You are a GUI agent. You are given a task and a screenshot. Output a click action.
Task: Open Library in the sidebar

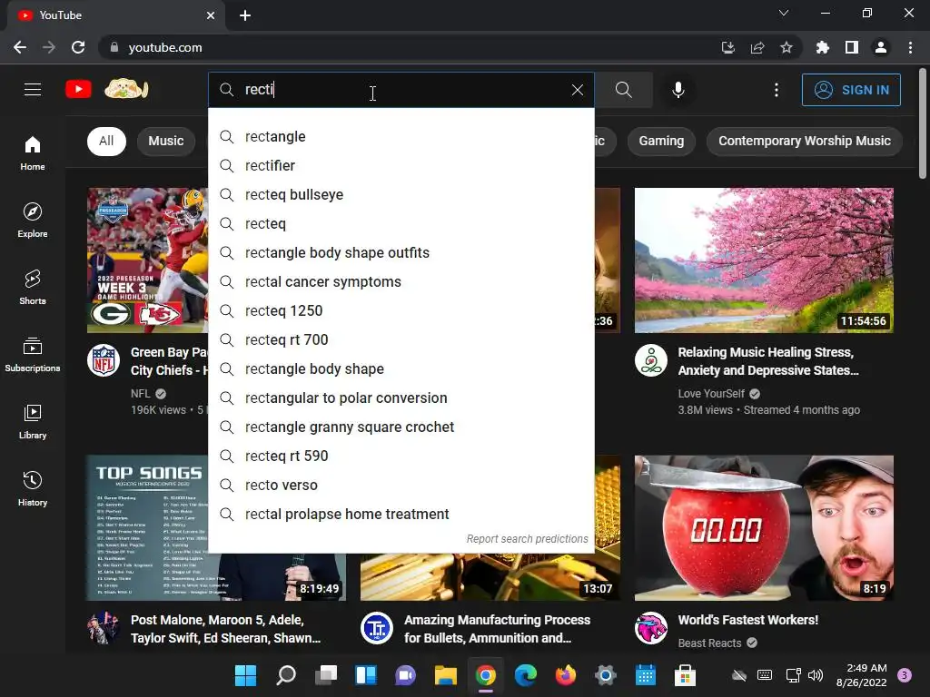(x=33, y=421)
